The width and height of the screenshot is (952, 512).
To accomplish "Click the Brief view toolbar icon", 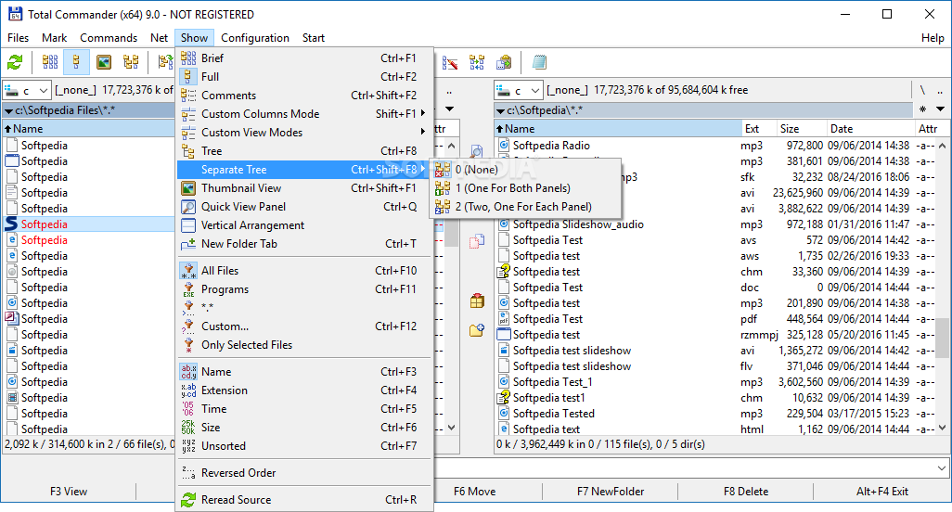I will [50, 62].
